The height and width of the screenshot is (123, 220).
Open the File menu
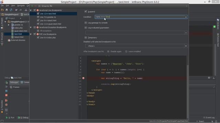click(2, 5)
